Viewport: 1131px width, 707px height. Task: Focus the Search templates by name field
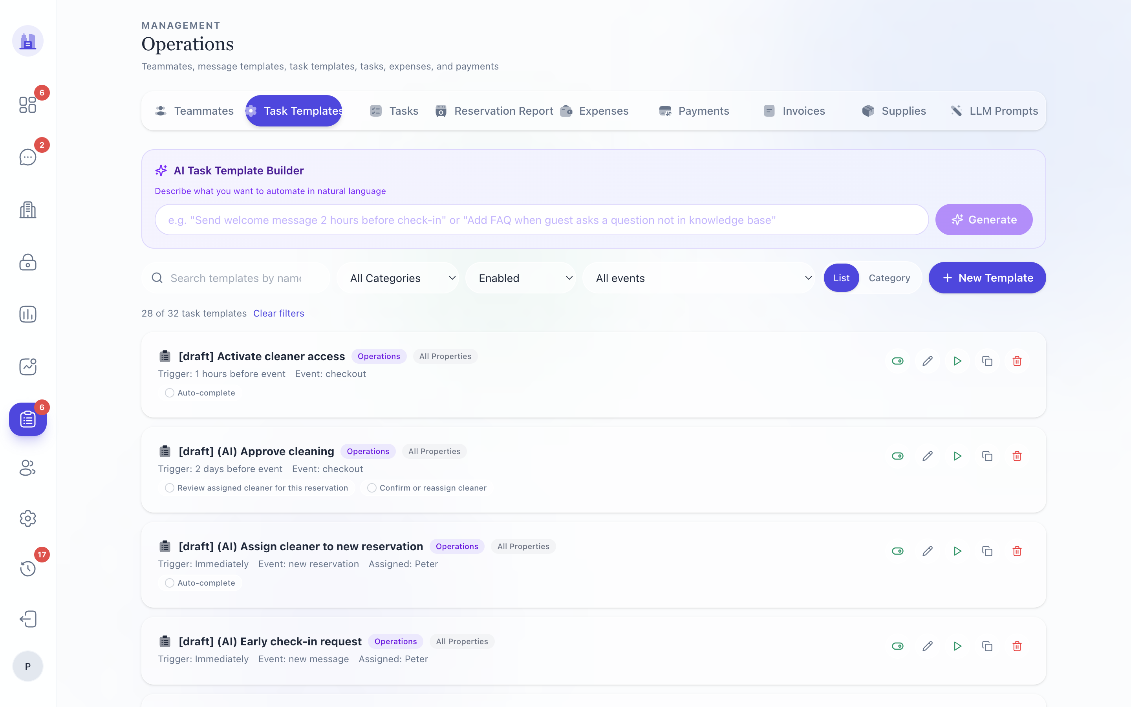pyautogui.click(x=236, y=278)
